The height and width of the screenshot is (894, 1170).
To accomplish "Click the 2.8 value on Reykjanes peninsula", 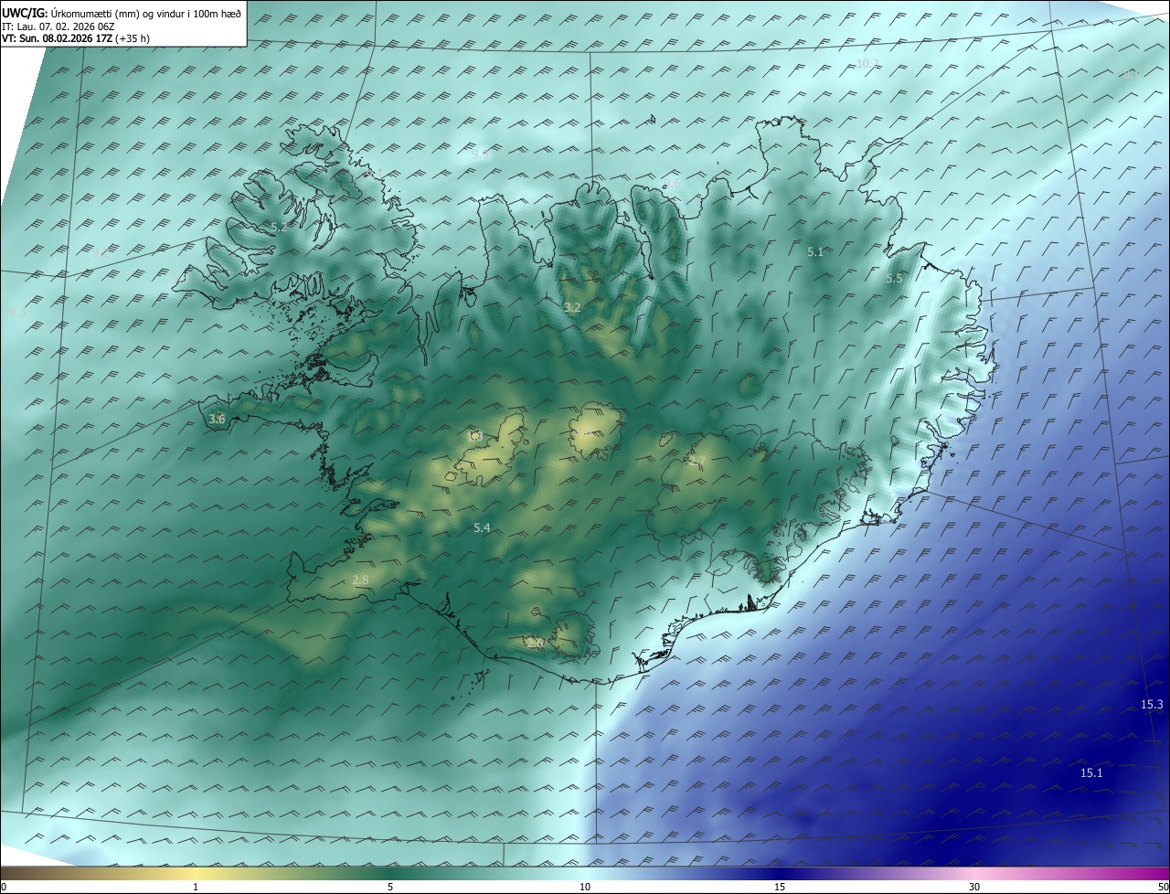I will [x=360, y=580].
